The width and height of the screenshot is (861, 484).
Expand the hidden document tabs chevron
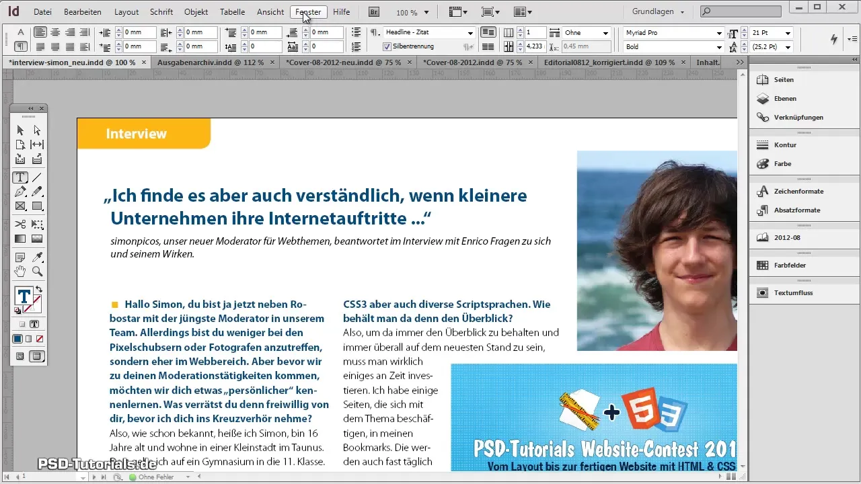(x=740, y=62)
